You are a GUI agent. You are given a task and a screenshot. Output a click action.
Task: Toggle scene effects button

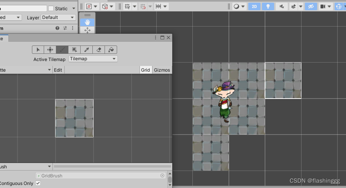pos(293,6)
